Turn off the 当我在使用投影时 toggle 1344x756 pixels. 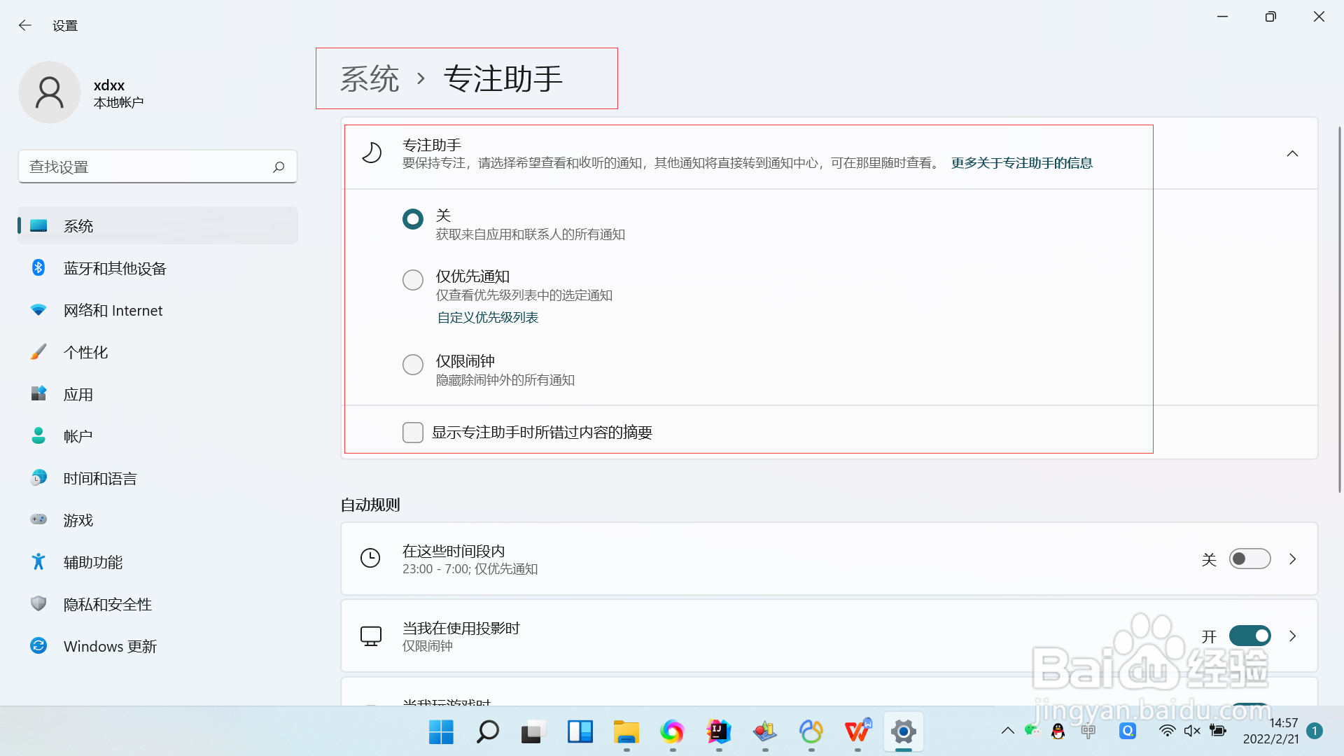(x=1250, y=636)
